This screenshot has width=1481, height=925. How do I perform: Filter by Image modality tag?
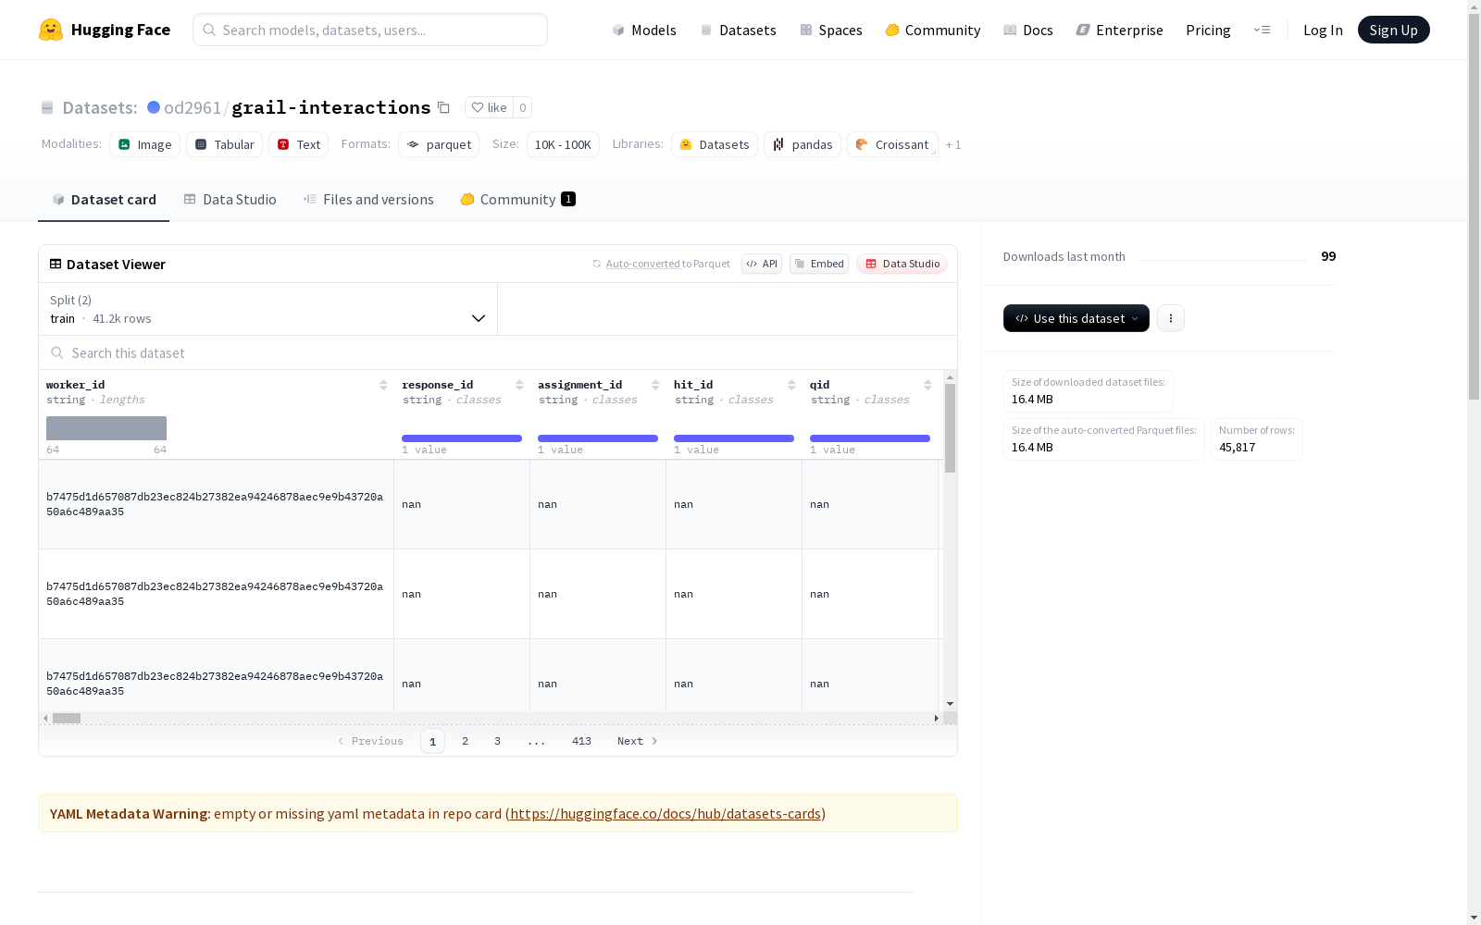pos(145,144)
